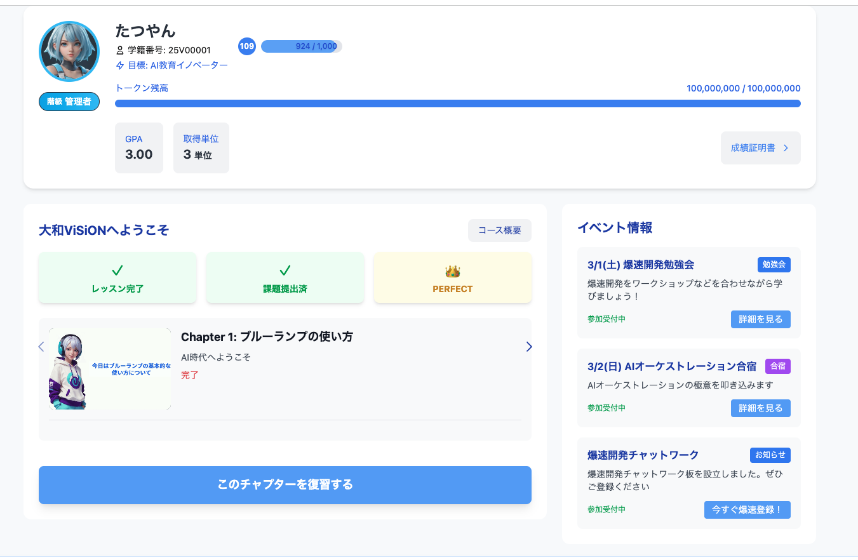
Task: Go to previous chapter with left arrow
Action: point(41,347)
